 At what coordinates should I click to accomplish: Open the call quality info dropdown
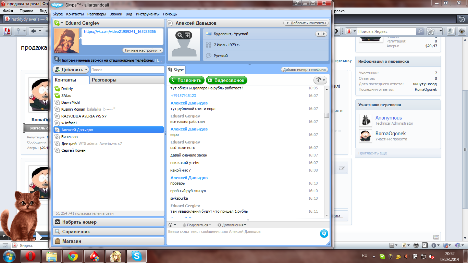pyautogui.click(x=320, y=80)
